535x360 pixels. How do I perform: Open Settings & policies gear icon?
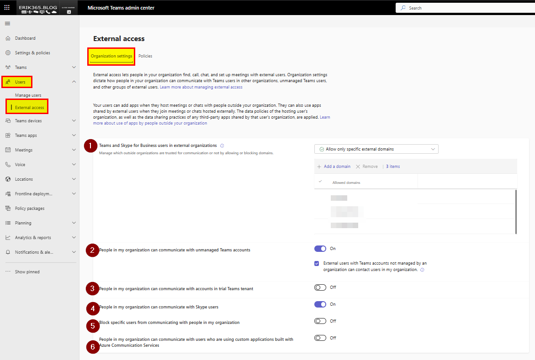[x=8, y=53]
